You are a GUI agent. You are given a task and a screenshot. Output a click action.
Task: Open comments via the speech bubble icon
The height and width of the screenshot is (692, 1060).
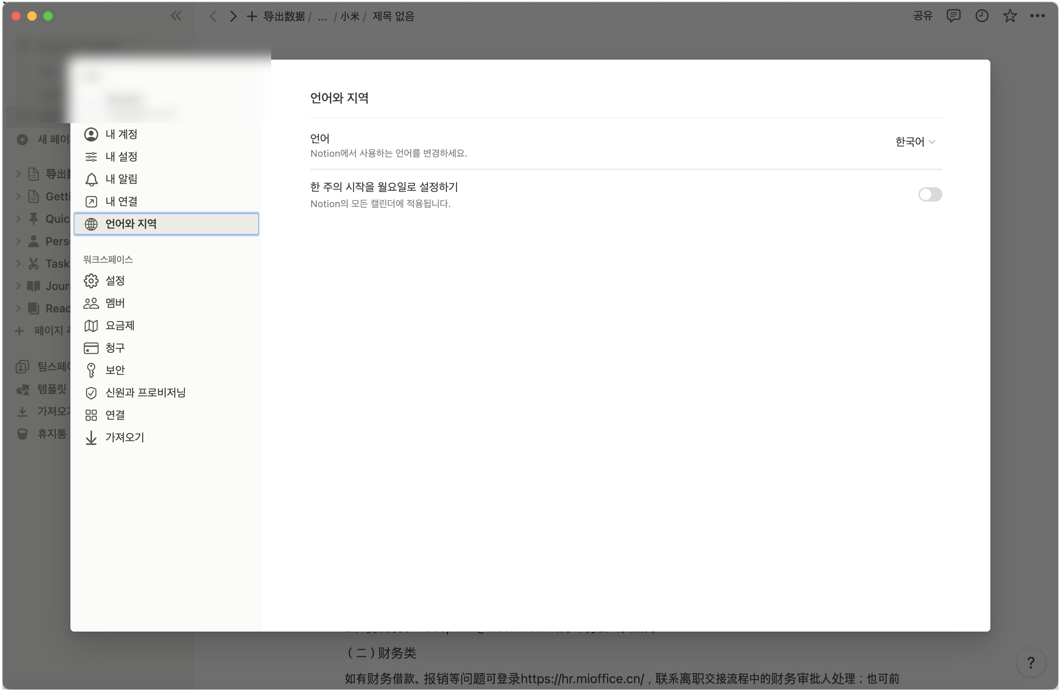tap(954, 16)
